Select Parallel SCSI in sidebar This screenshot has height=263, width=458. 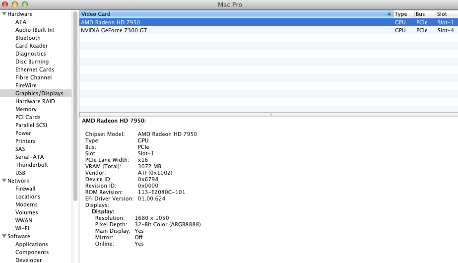(x=31, y=125)
